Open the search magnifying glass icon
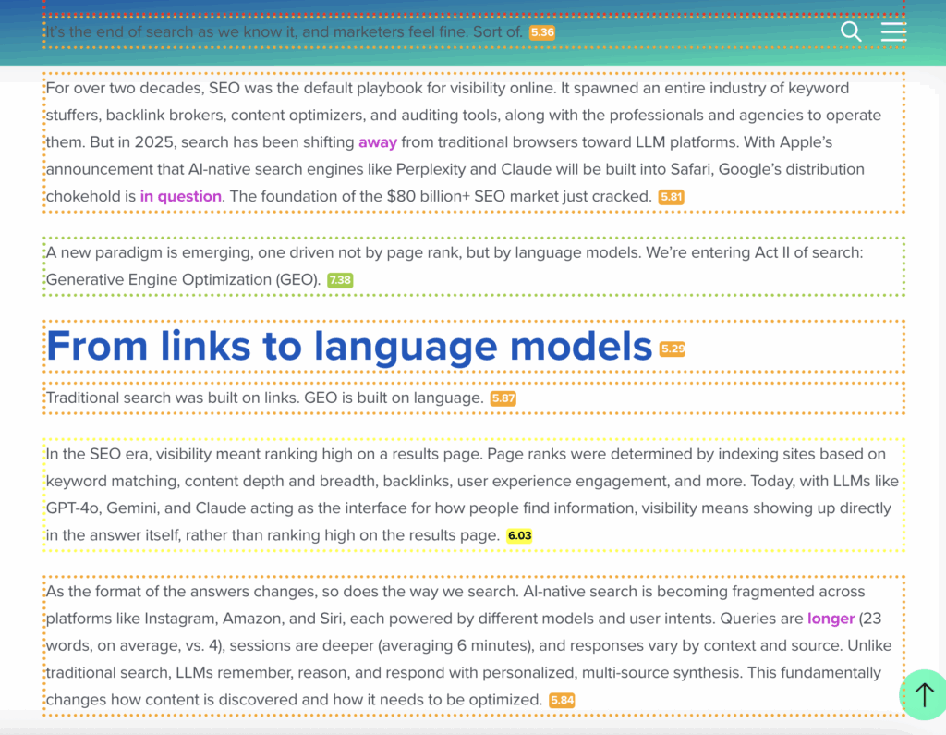The image size is (946, 735). [x=851, y=32]
